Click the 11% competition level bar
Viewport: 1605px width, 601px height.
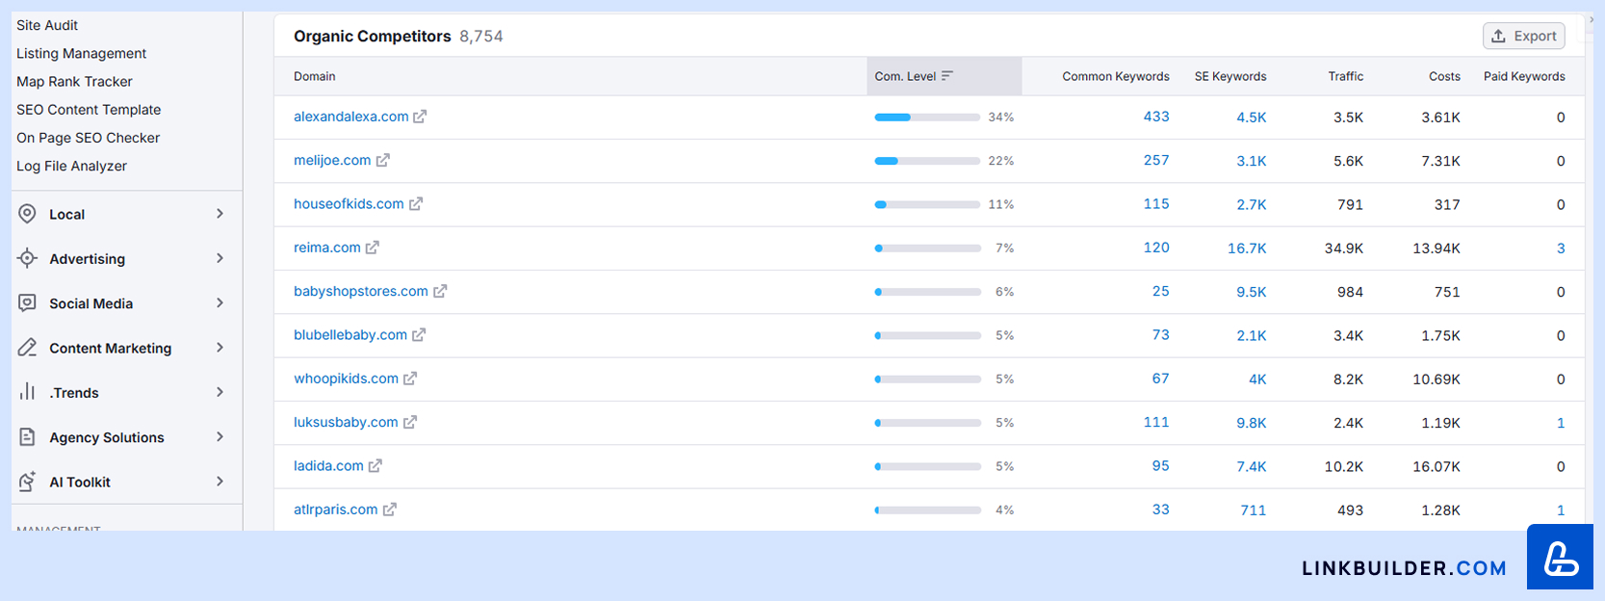coord(927,204)
